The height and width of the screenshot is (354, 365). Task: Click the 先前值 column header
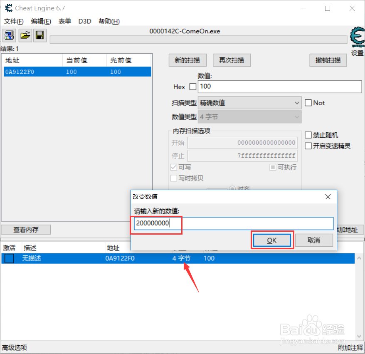pos(129,60)
